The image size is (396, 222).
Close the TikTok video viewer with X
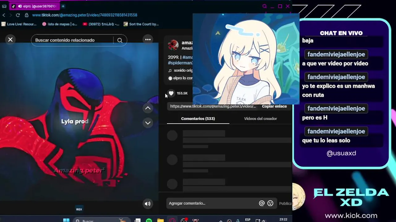[x=10, y=39]
